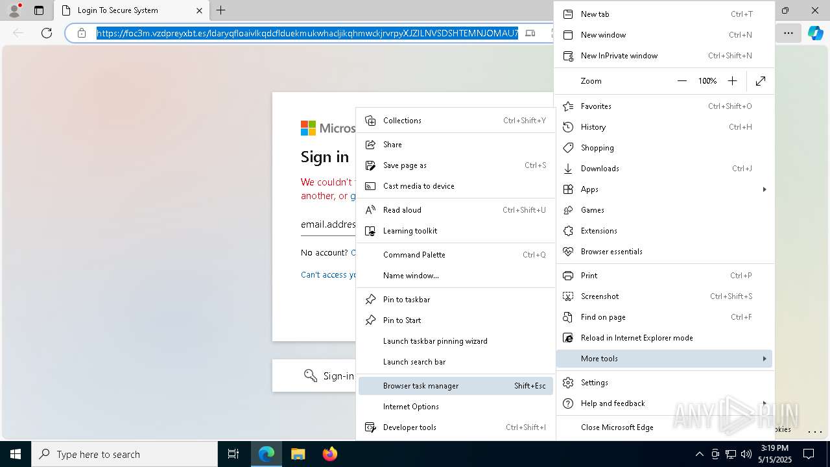The height and width of the screenshot is (467, 830).
Task: Choose Pin to taskbar
Action: [456, 300]
